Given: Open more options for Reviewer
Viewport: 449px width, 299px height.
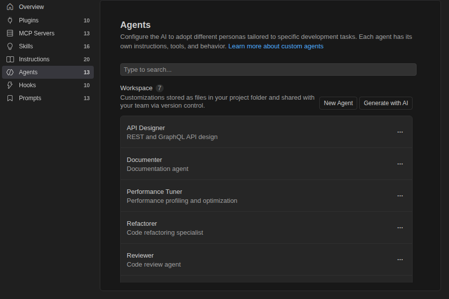Looking at the screenshot, I should click(x=400, y=260).
